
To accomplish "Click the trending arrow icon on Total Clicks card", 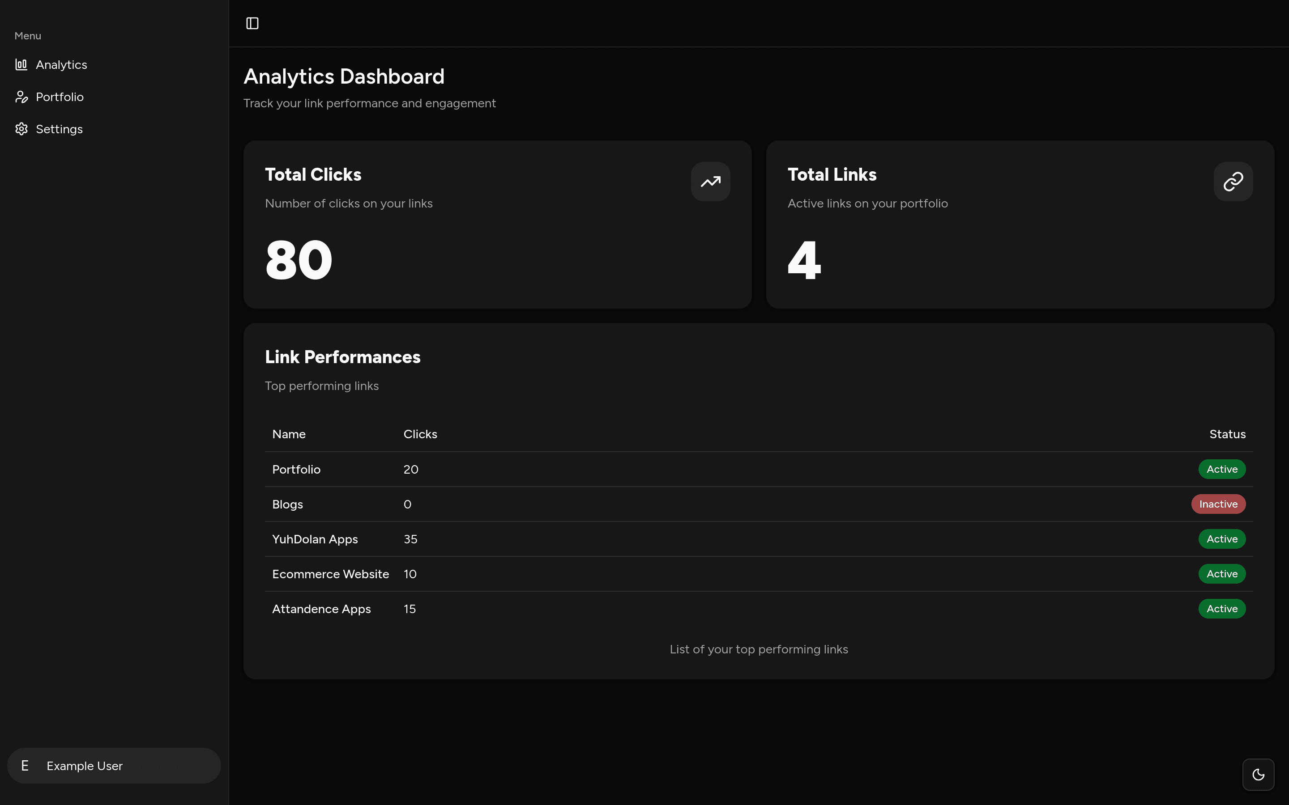I will [710, 182].
